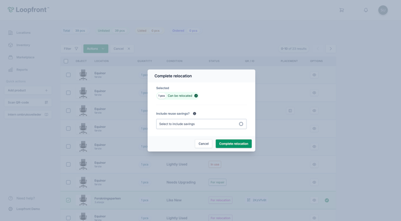The image size is (401, 221).
Task: Expand the Actions dropdown
Action: point(96,48)
